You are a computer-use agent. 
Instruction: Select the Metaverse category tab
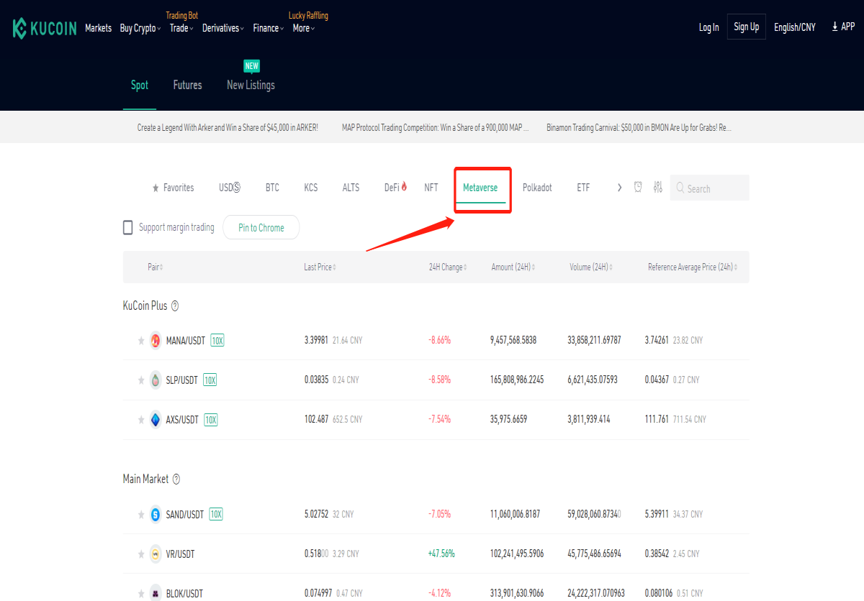tap(480, 188)
